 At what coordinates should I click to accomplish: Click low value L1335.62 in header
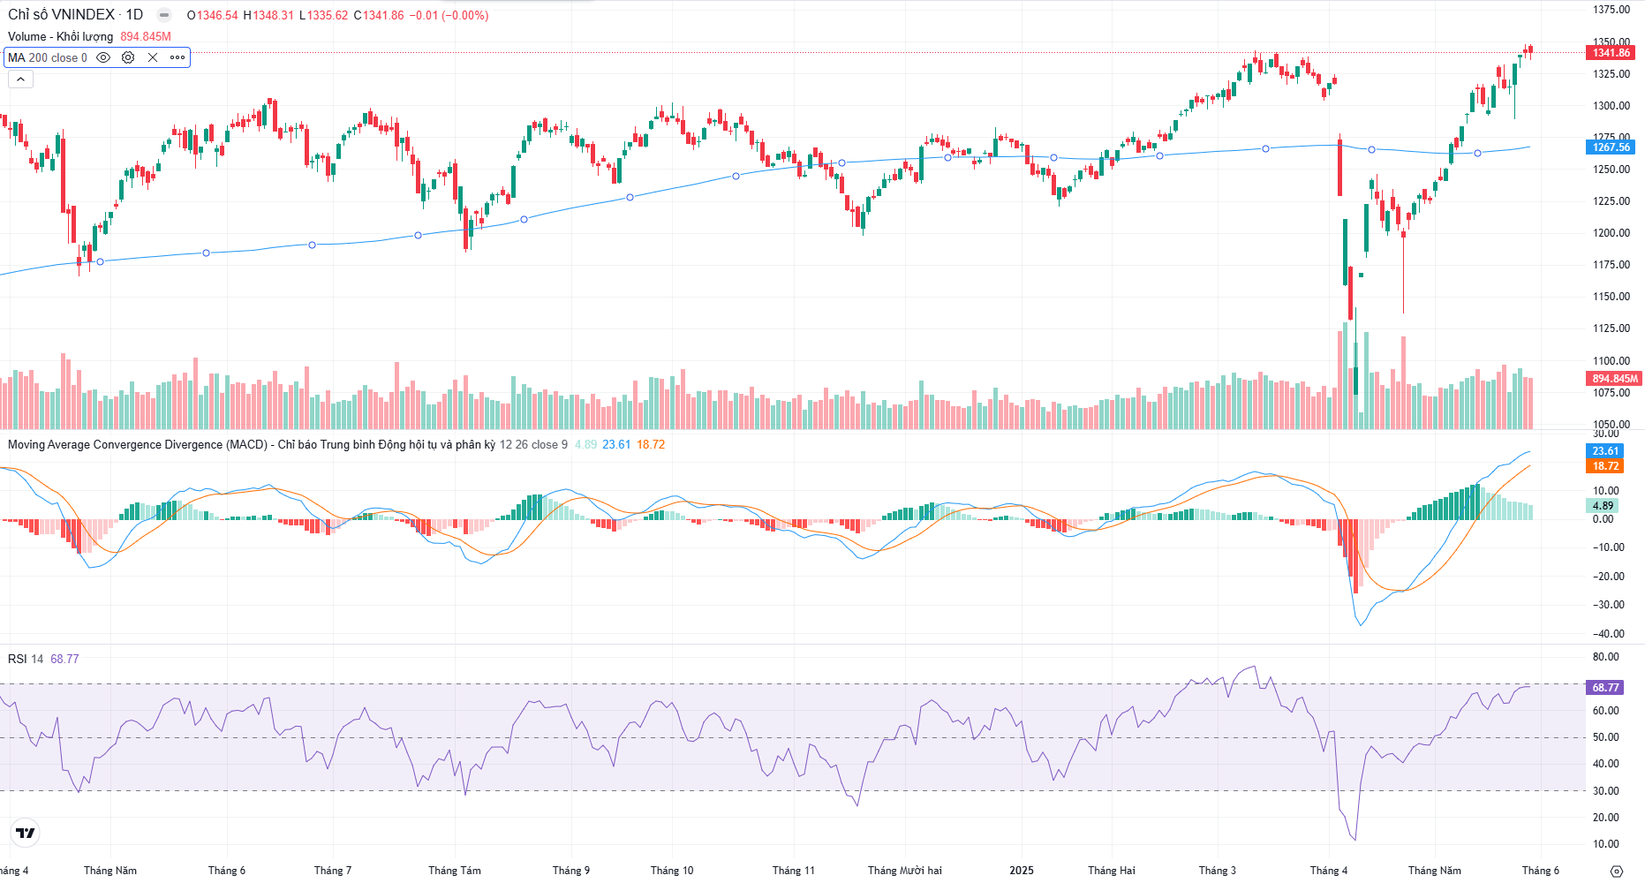tap(323, 15)
